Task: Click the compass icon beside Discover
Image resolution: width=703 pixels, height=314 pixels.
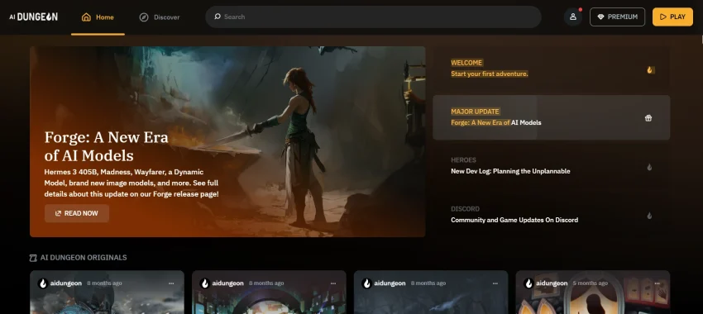Action: click(x=144, y=17)
